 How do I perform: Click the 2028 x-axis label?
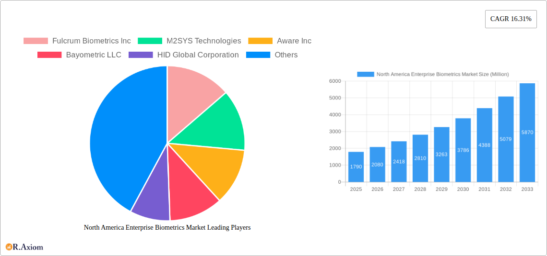click(420, 189)
